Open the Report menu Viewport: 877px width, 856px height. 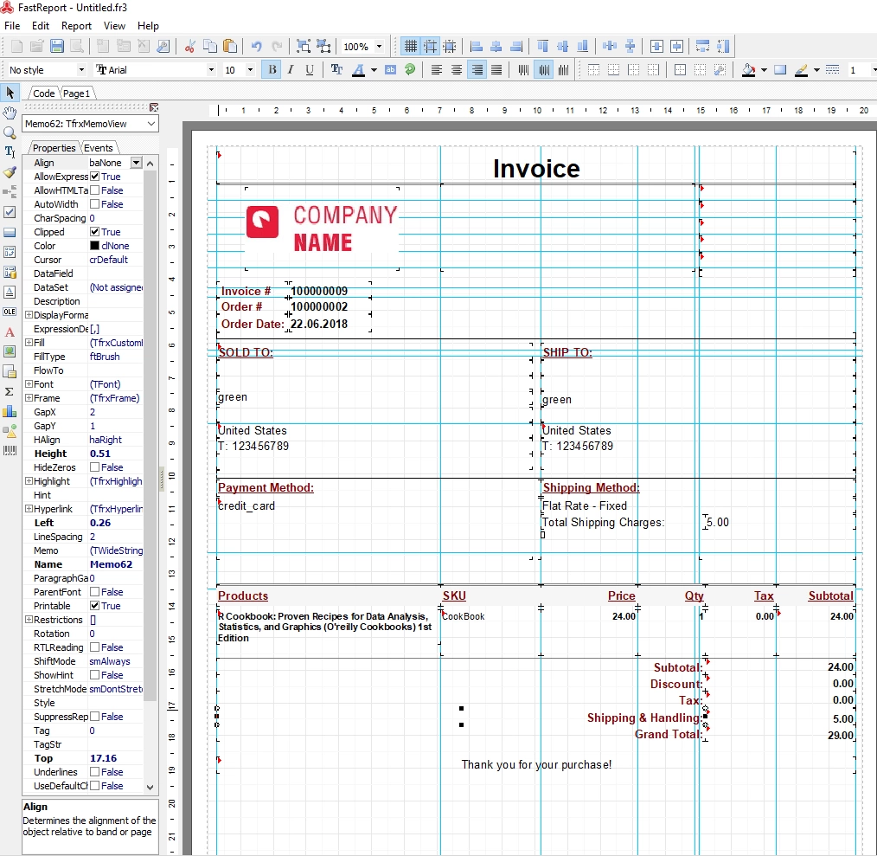point(76,26)
